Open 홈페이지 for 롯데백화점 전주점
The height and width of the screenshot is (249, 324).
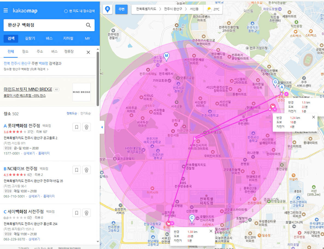pos(44,153)
